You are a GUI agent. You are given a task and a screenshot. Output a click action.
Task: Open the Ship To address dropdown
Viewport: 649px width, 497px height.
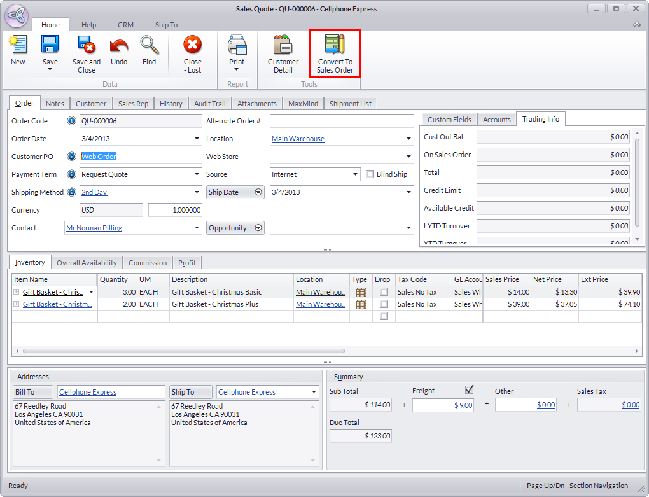[314, 392]
